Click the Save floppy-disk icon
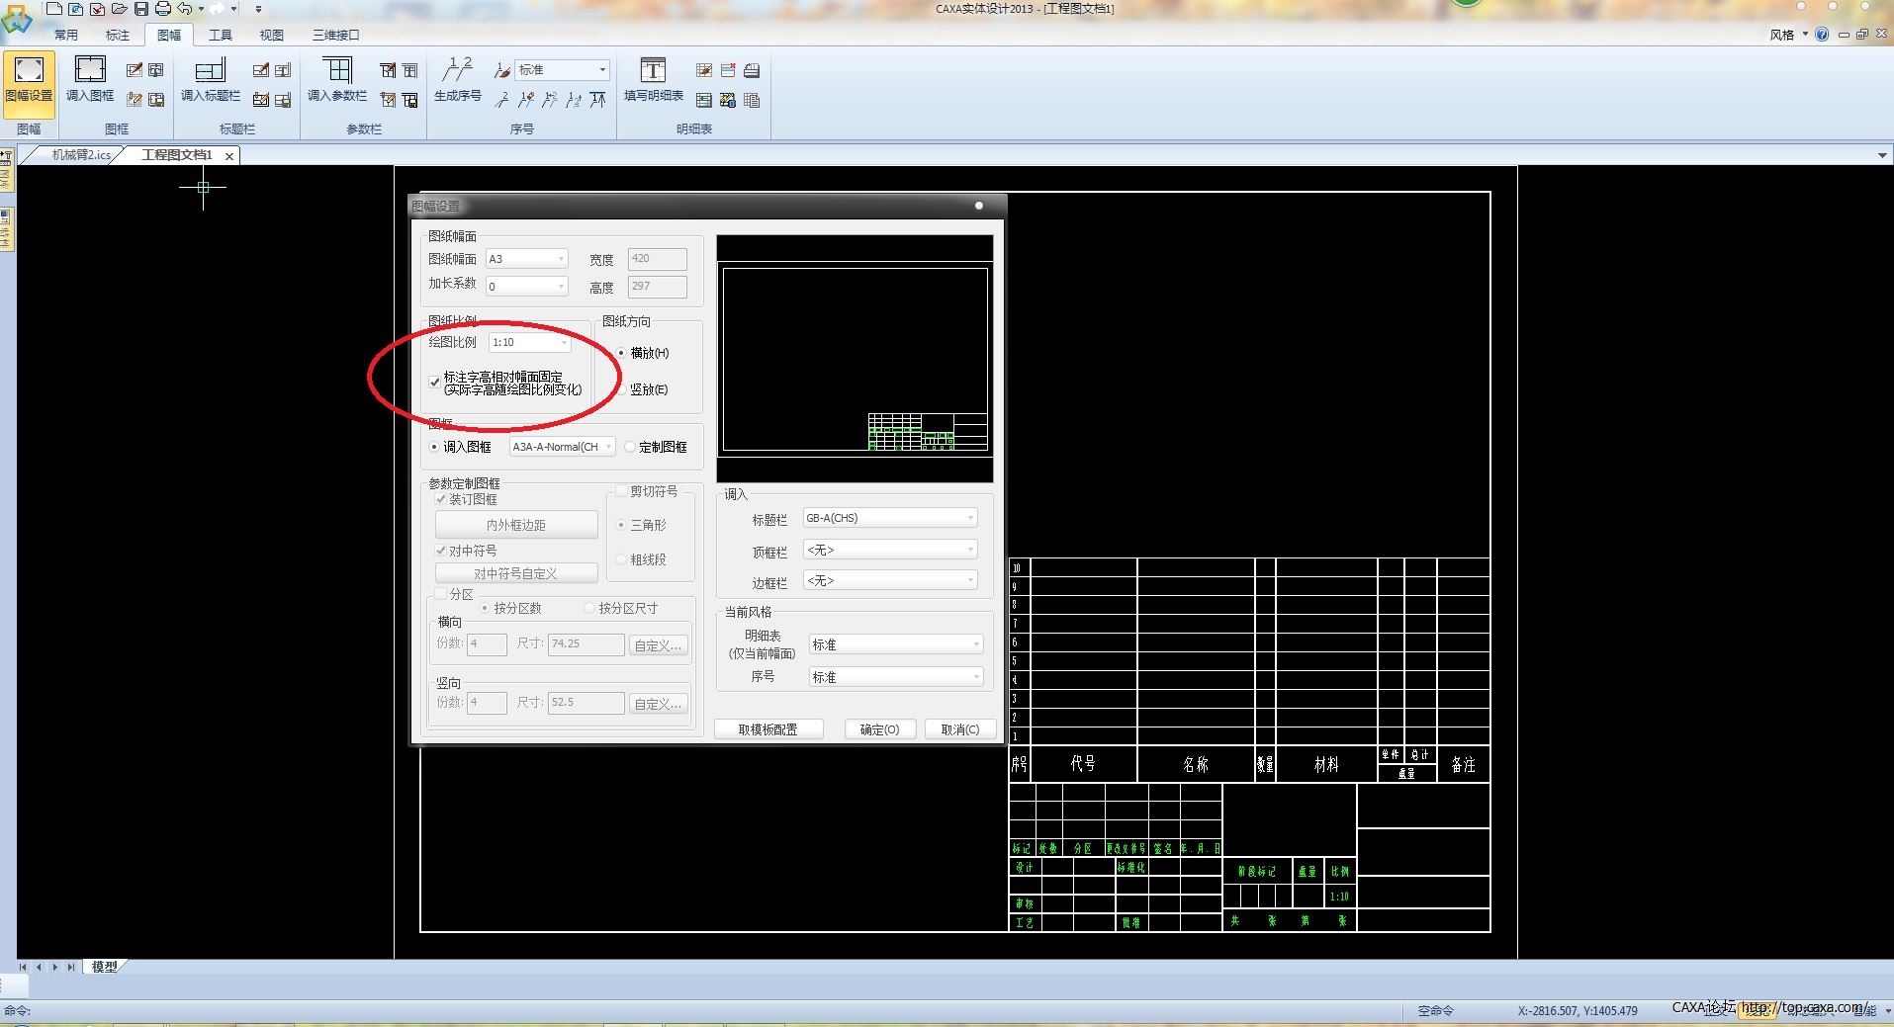The width and height of the screenshot is (1894, 1027). pyautogui.click(x=140, y=8)
